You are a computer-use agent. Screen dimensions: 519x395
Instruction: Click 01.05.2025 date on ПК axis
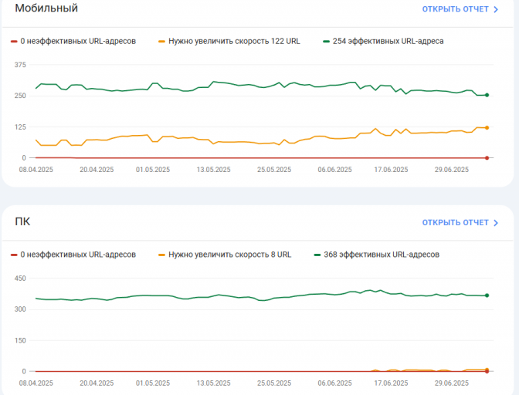(x=153, y=383)
